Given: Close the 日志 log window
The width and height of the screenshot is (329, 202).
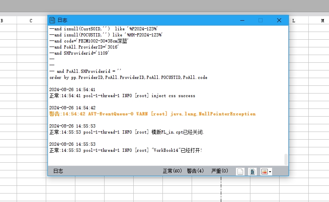Looking at the screenshot, I should (x=279, y=20).
